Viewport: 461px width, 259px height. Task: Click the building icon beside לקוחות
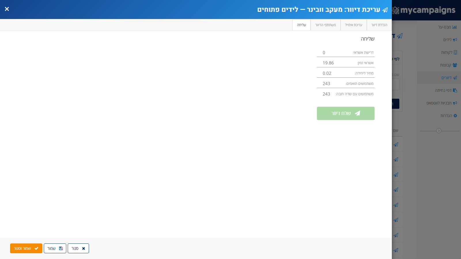pos(455,52)
